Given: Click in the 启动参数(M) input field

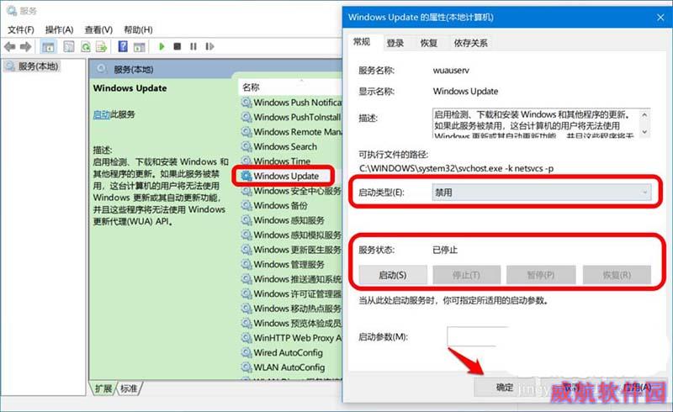Looking at the screenshot, I should (x=477, y=336).
